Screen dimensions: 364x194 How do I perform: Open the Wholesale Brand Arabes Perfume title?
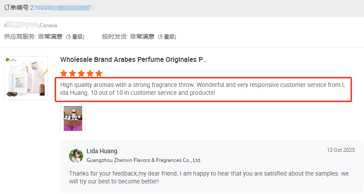(133, 59)
